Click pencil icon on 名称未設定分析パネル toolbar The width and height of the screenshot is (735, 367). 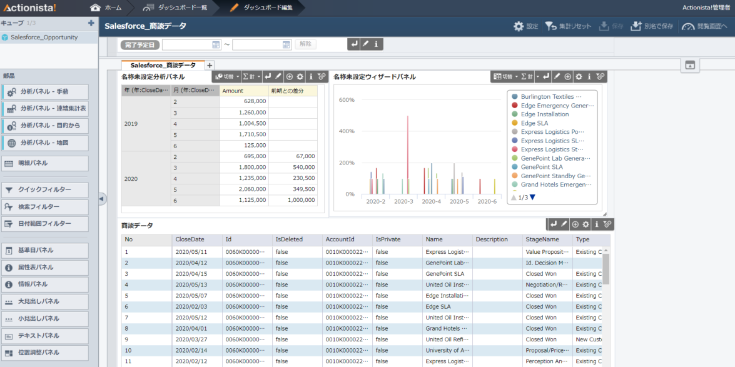click(278, 76)
